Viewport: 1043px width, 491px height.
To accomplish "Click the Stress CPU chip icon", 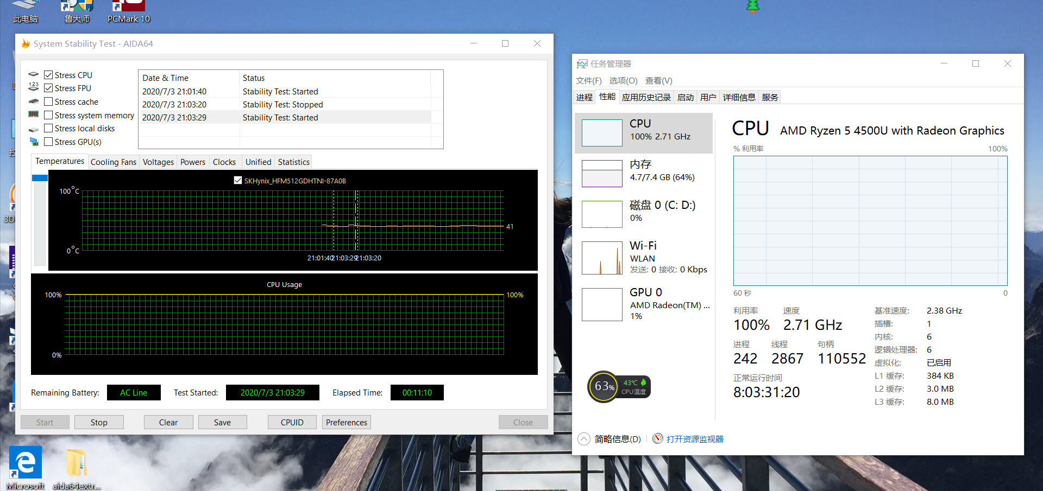I will coord(34,74).
